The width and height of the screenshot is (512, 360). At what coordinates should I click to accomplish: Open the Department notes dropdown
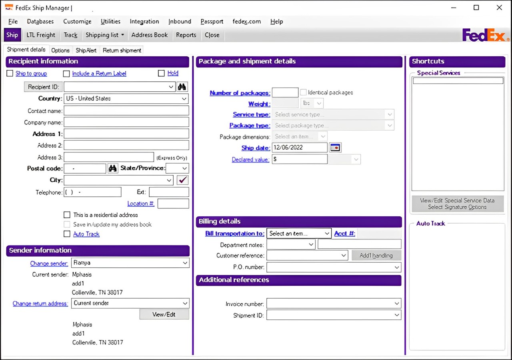coord(311,244)
